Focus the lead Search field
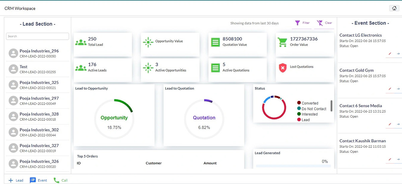This screenshot has height=184, width=402. 38,36
